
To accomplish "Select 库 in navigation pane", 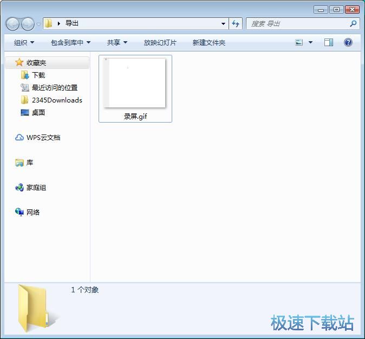I will coord(30,163).
